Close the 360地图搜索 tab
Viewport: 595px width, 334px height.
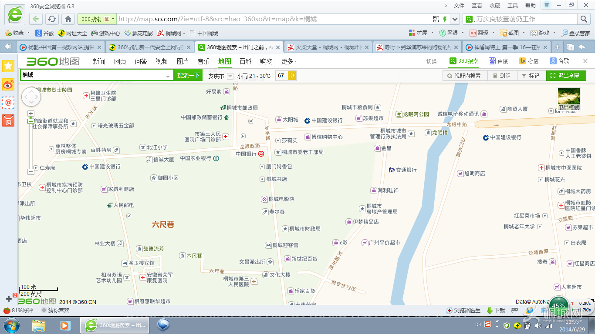tap(277, 47)
